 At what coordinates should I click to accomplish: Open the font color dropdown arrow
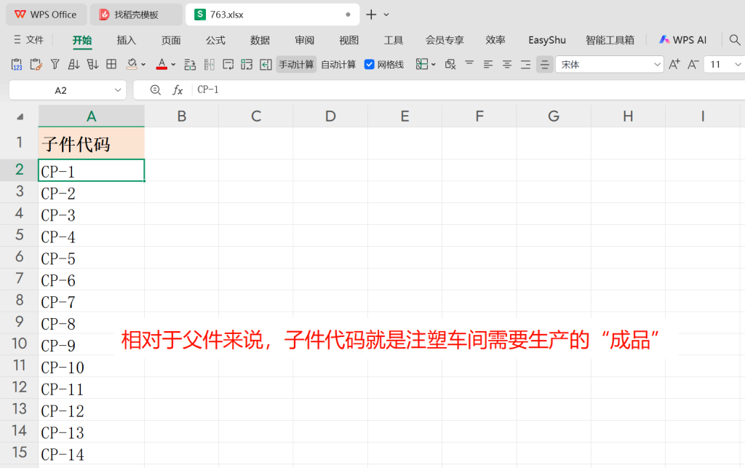tap(173, 65)
